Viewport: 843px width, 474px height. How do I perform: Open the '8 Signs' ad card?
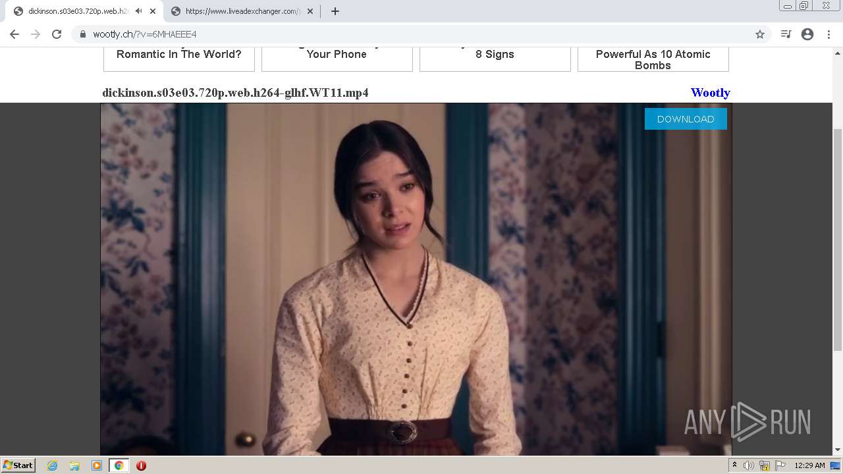(495, 59)
